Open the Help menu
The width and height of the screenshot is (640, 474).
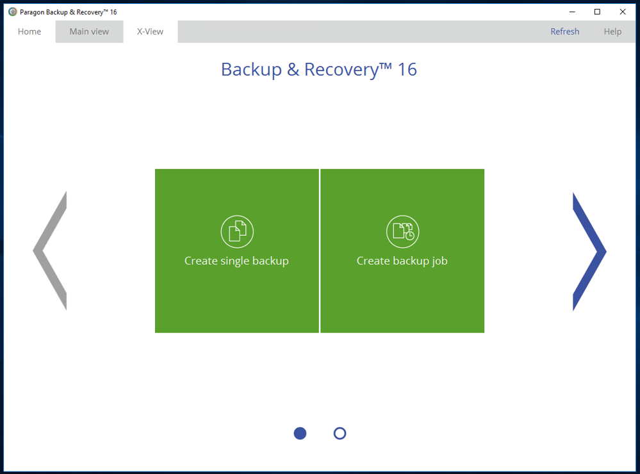pos(612,31)
